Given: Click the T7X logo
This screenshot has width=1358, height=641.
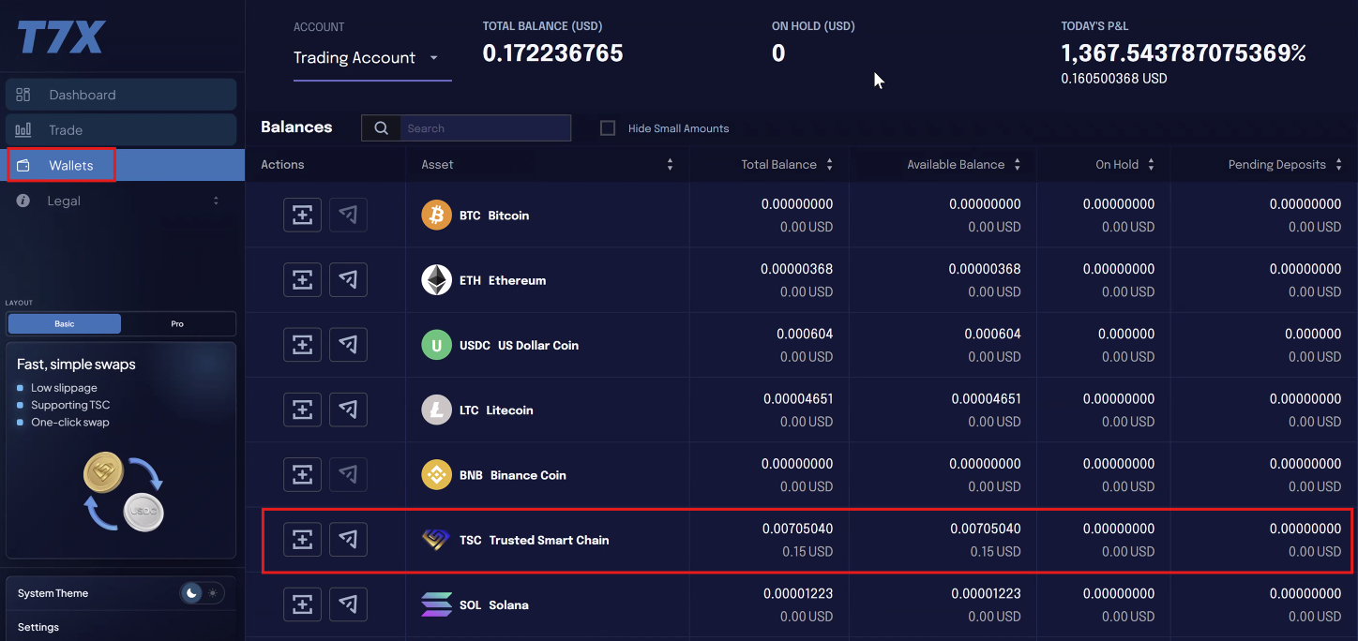Looking at the screenshot, I should point(62,37).
